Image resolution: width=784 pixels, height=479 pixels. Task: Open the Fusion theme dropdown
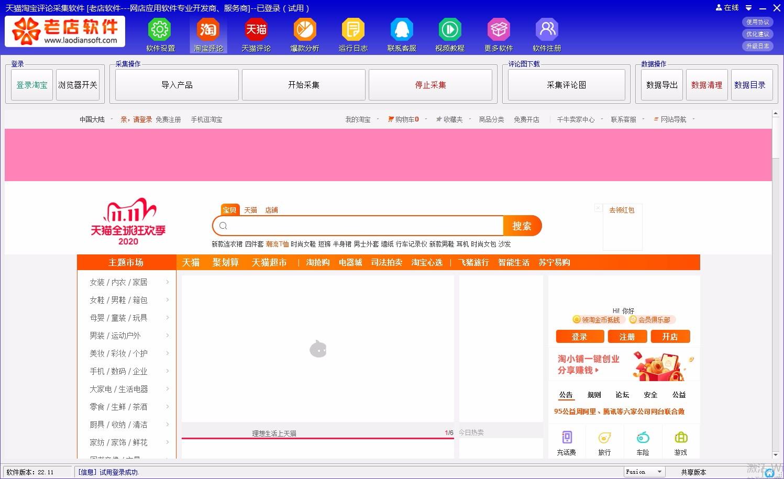644,472
